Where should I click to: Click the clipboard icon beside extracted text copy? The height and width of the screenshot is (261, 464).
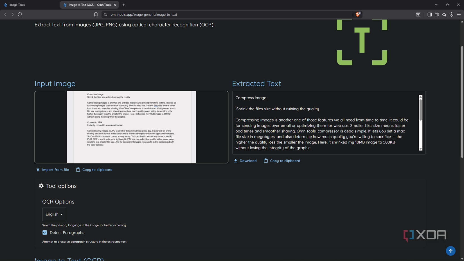[x=266, y=161]
